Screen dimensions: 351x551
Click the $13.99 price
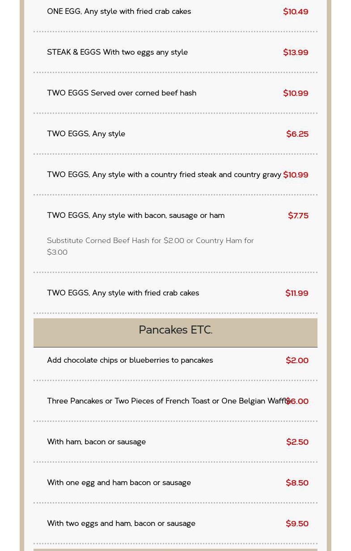296,52
